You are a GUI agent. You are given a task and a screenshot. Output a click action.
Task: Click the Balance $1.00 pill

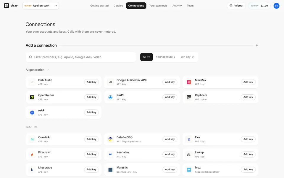(x=259, y=6)
